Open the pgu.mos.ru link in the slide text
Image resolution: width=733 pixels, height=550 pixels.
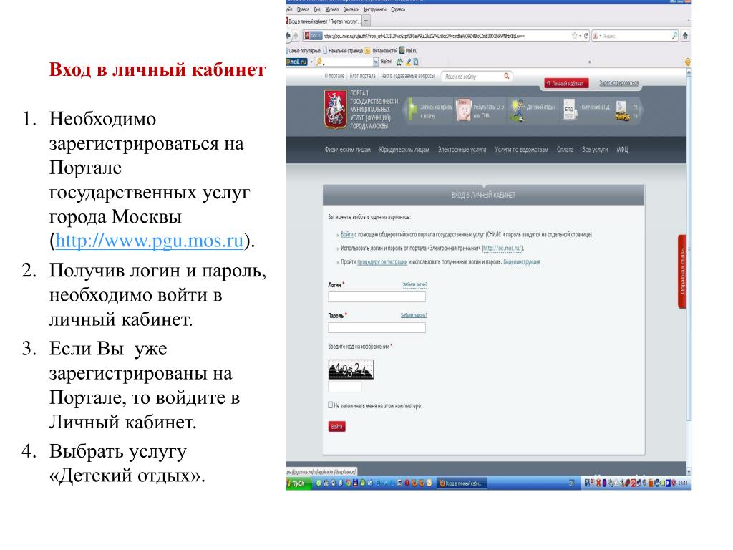click(150, 241)
